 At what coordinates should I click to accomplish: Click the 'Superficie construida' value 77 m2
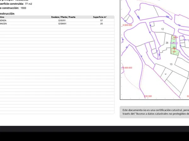pos(28,4)
